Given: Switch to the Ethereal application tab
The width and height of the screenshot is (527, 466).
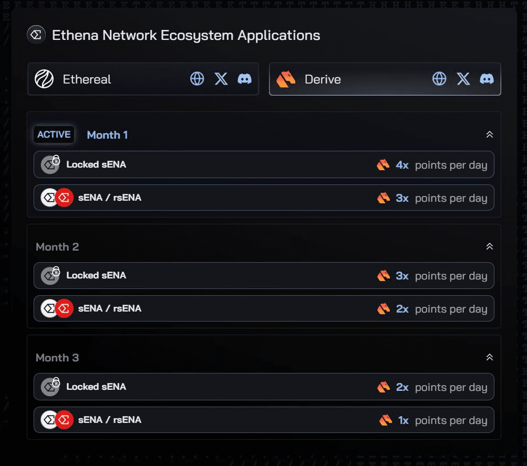Looking at the screenshot, I should [143, 79].
